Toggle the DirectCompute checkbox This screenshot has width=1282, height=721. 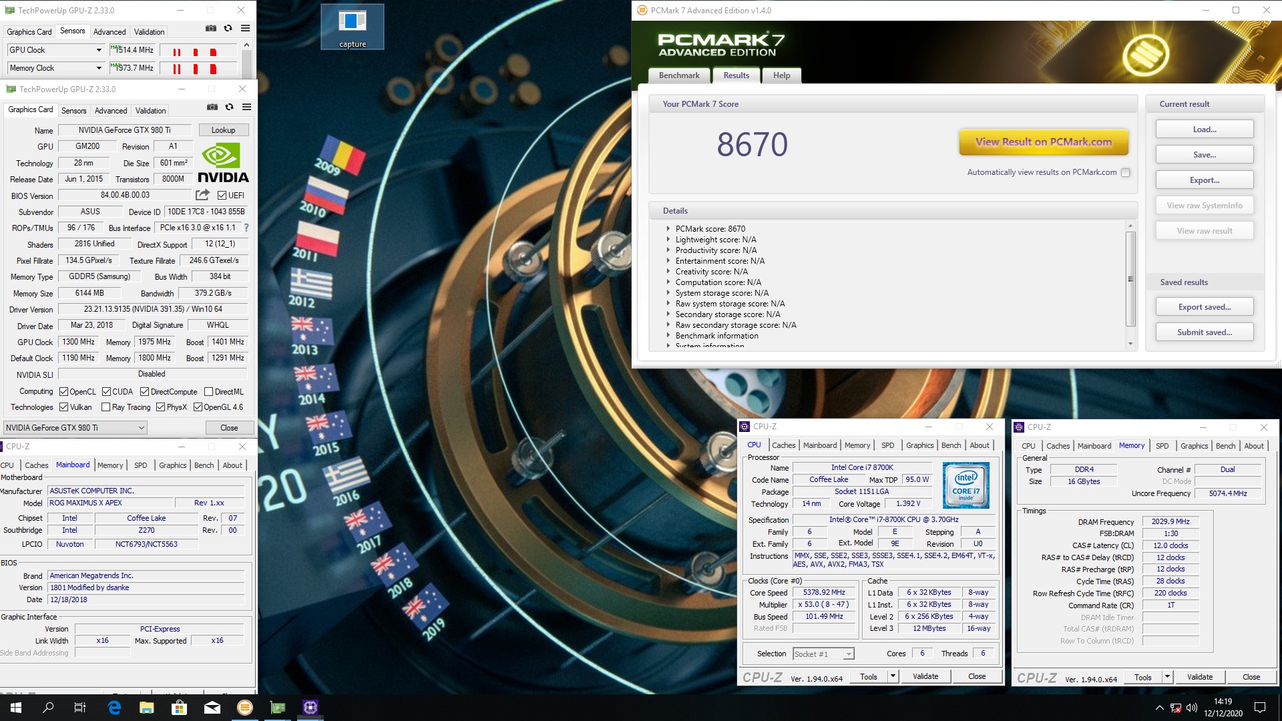pyautogui.click(x=144, y=392)
